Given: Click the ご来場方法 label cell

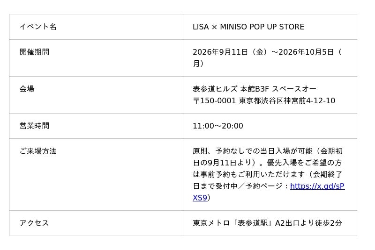Looking at the screenshot, I should coord(96,174).
